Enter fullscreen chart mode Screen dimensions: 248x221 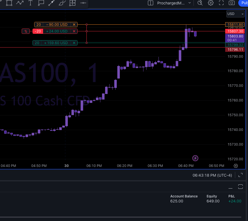point(221,3)
